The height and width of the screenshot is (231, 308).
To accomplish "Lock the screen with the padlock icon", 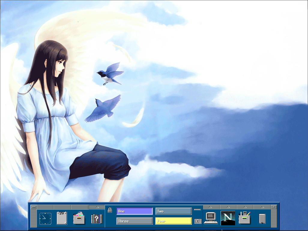I will (x=110, y=210).
